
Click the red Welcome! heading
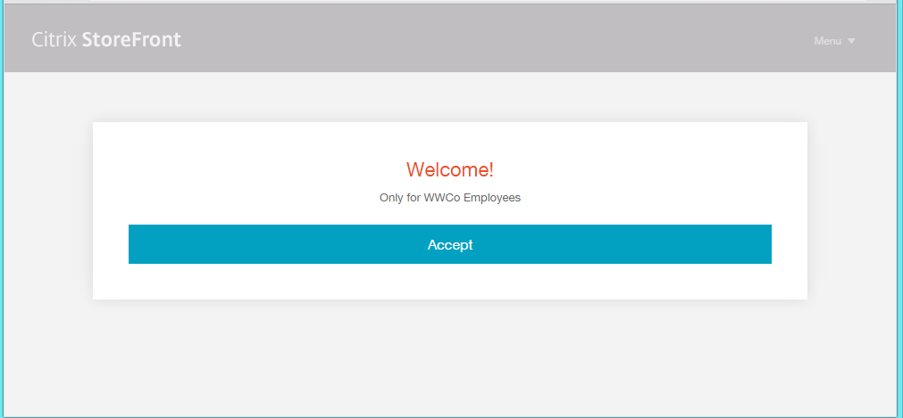tap(449, 169)
